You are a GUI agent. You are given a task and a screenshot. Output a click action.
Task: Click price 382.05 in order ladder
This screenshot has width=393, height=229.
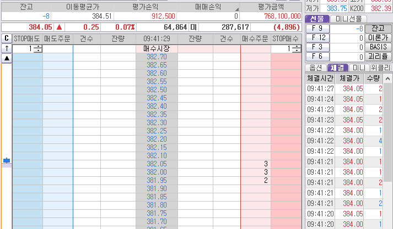(157, 164)
